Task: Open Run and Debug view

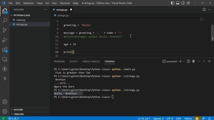Action: [x=5, y=40]
